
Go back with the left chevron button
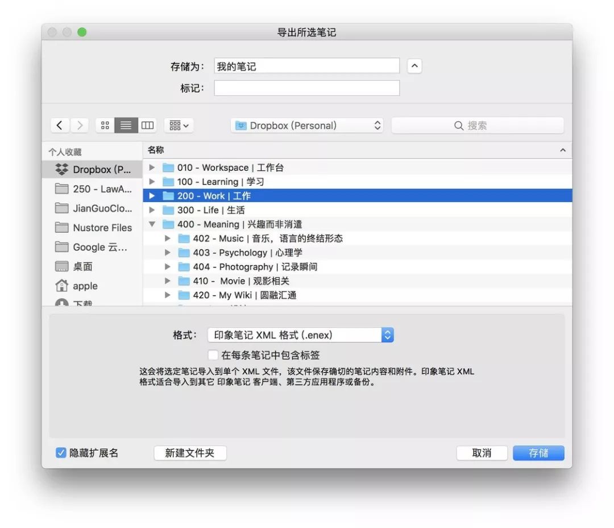[60, 125]
